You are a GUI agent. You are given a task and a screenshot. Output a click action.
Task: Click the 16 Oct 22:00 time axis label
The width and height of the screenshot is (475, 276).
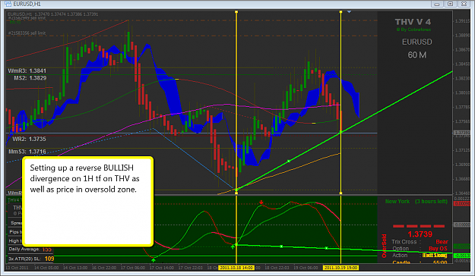tap(104, 268)
